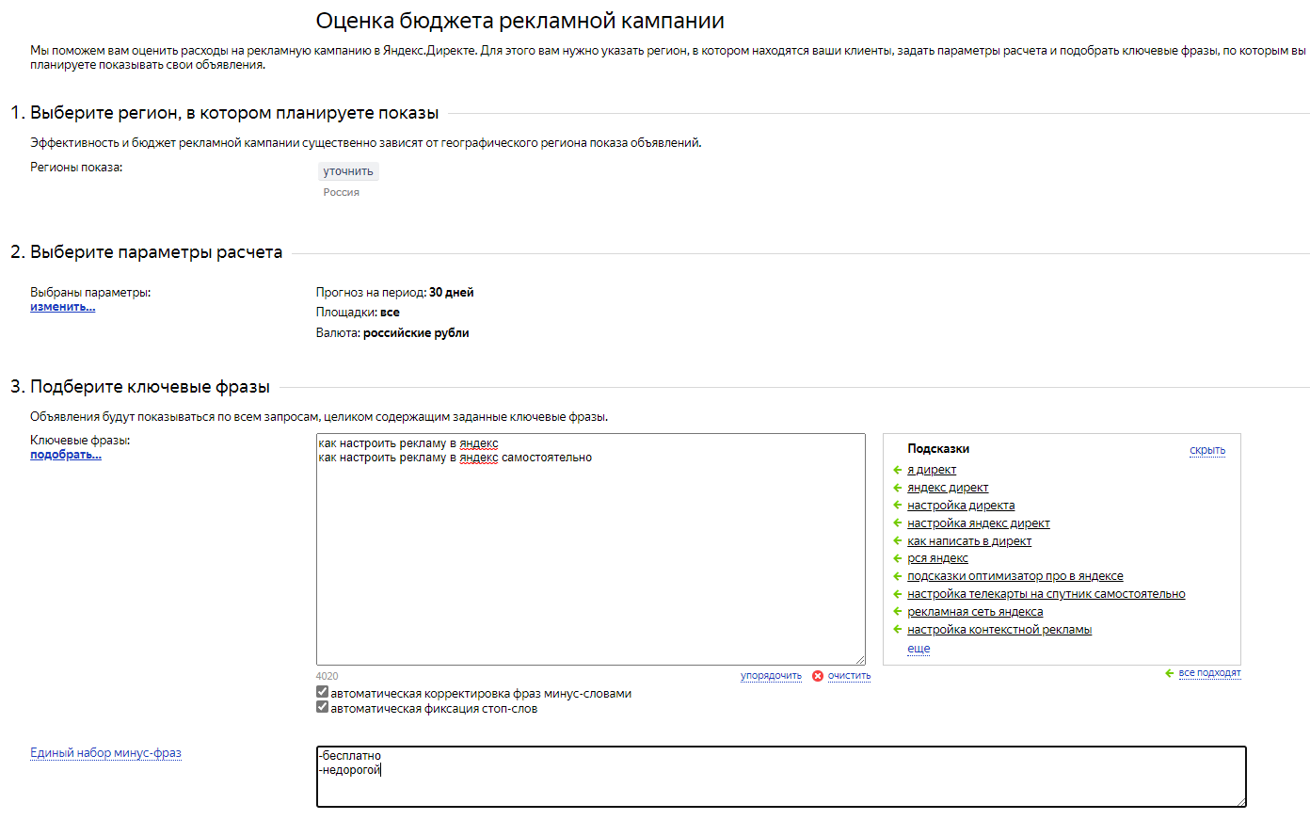This screenshot has width=1310, height=820.
Task: Click 'очистить' link to clear phrases
Action: (x=849, y=676)
